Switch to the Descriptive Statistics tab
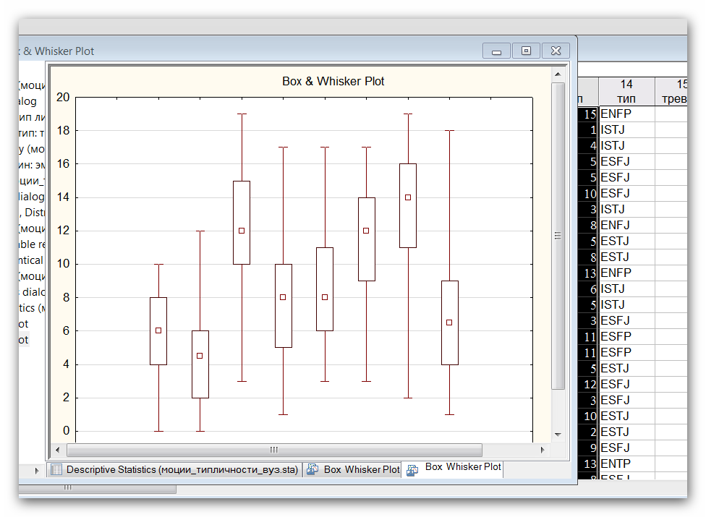 pyautogui.click(x=182, y=470)
